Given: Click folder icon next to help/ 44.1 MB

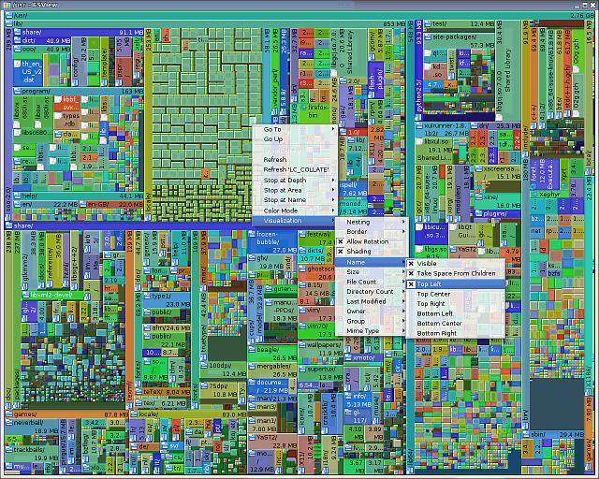Looking at the screenshot, I should pyautogui.click(x=17, y=196).
